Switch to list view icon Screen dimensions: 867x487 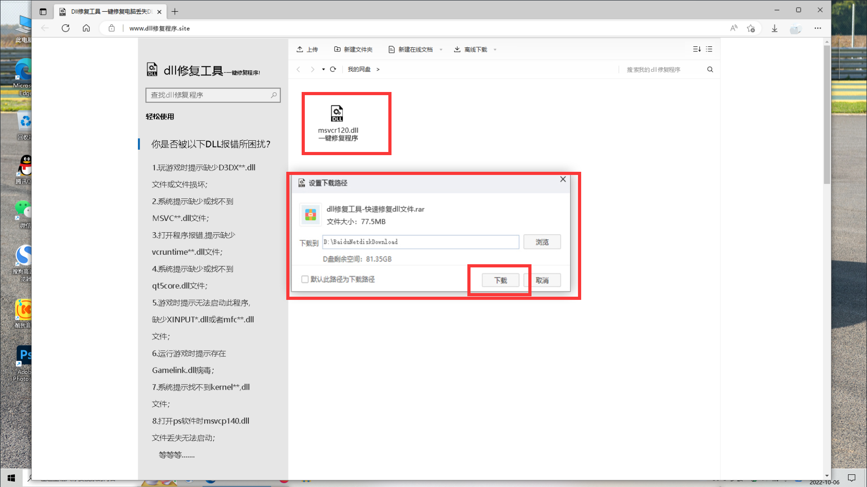709,49
